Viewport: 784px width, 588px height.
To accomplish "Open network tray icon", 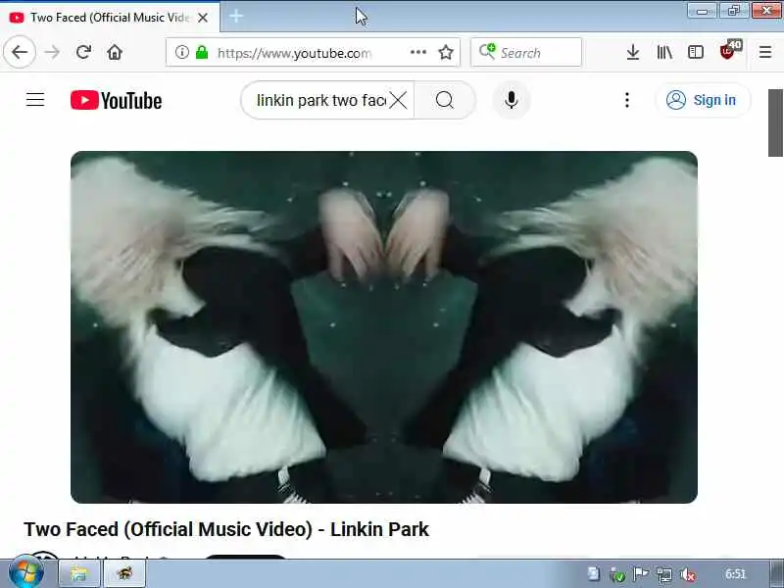I will [x=664, y=574].
